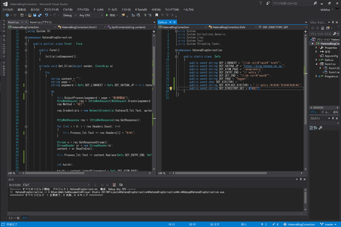Click the Find in Files toolbar icon
The width and height of the screenshot is (341, 227).
(123, 15)
